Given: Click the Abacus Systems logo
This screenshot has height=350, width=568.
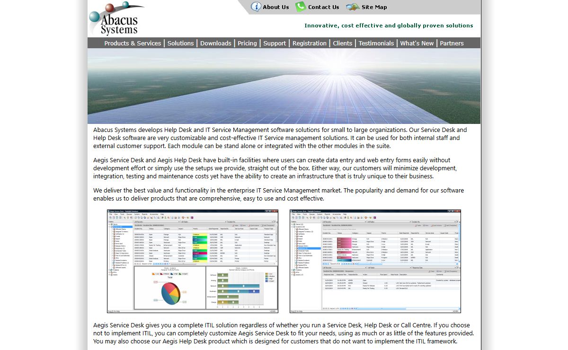Looking at the screenshot, I should click(116, 19).
